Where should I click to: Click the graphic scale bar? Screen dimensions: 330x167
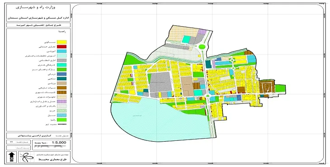pos(50,146)
